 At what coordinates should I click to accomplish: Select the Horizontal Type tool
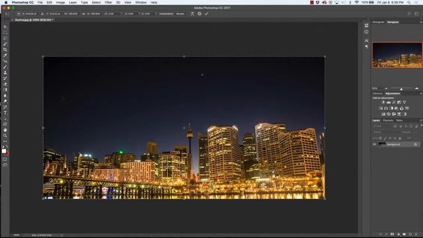coord(5,113)
